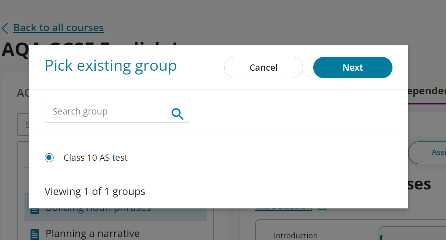446x240 pixels.
Task: Click the Pick existing group heading
Action: (111, 66)
